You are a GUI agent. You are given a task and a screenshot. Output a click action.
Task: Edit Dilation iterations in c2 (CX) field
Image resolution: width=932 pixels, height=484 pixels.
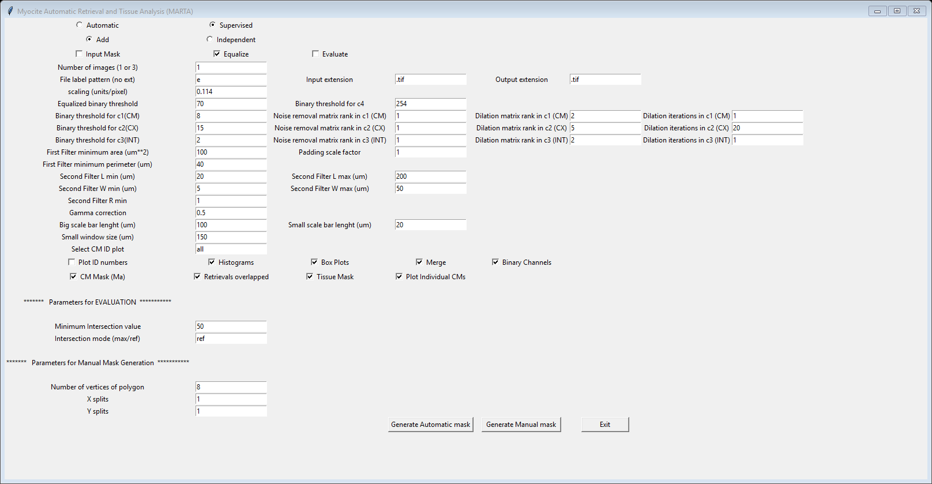coord(768,128)
